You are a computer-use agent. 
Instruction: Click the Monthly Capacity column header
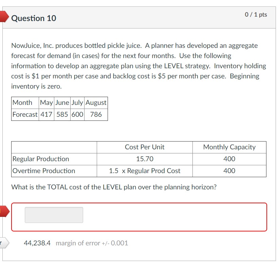229,147
